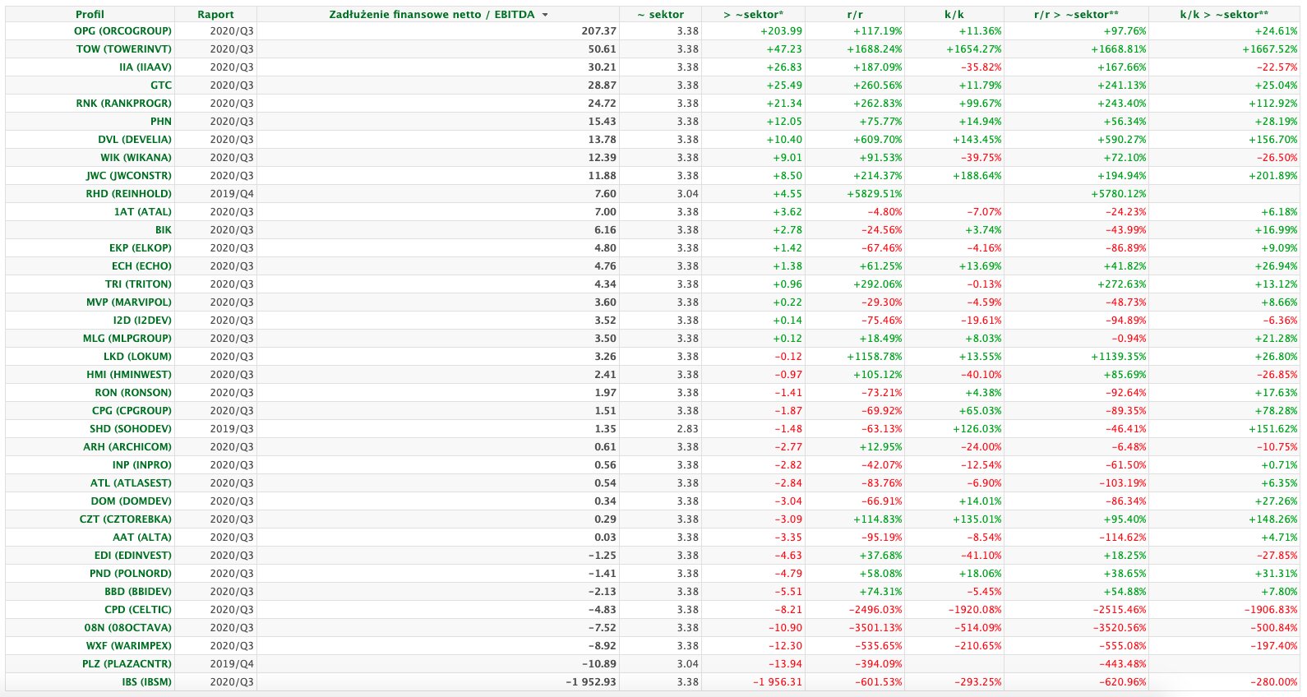Click the 2019/Q4 report in RHD row
Viewport: 1307px width, 697px height.
232,193
